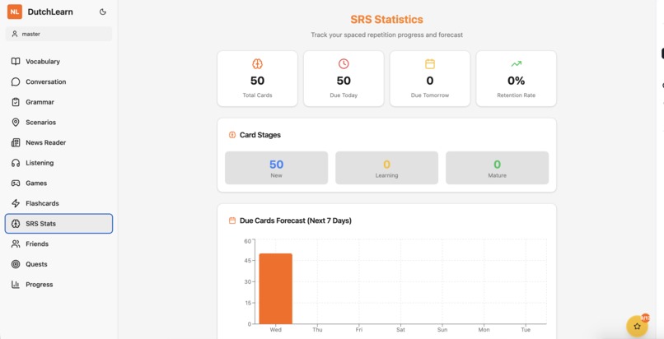Go to Conversation page
This screenshot has height=339, width=664.
(58, 81)
